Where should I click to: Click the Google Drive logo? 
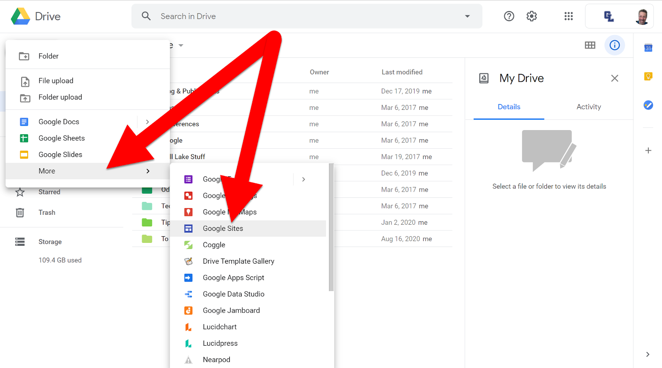tap(21, 17)
